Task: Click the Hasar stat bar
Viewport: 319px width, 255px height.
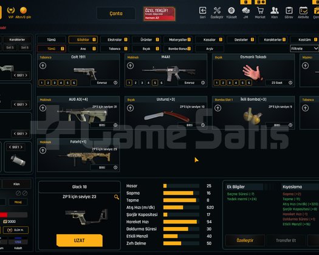Action: point(181,186)
